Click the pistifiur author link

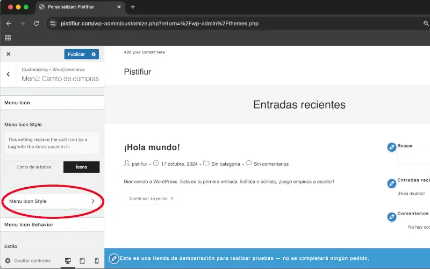140,164
